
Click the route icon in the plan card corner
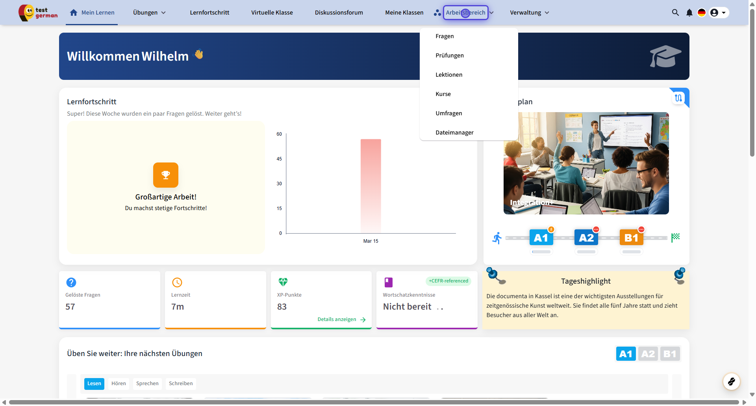click(x=678, y=98)
